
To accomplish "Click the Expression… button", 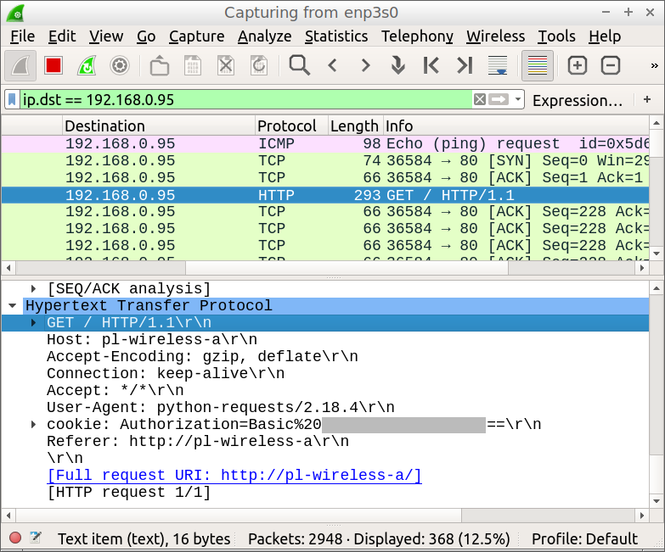I will point(578,100).
